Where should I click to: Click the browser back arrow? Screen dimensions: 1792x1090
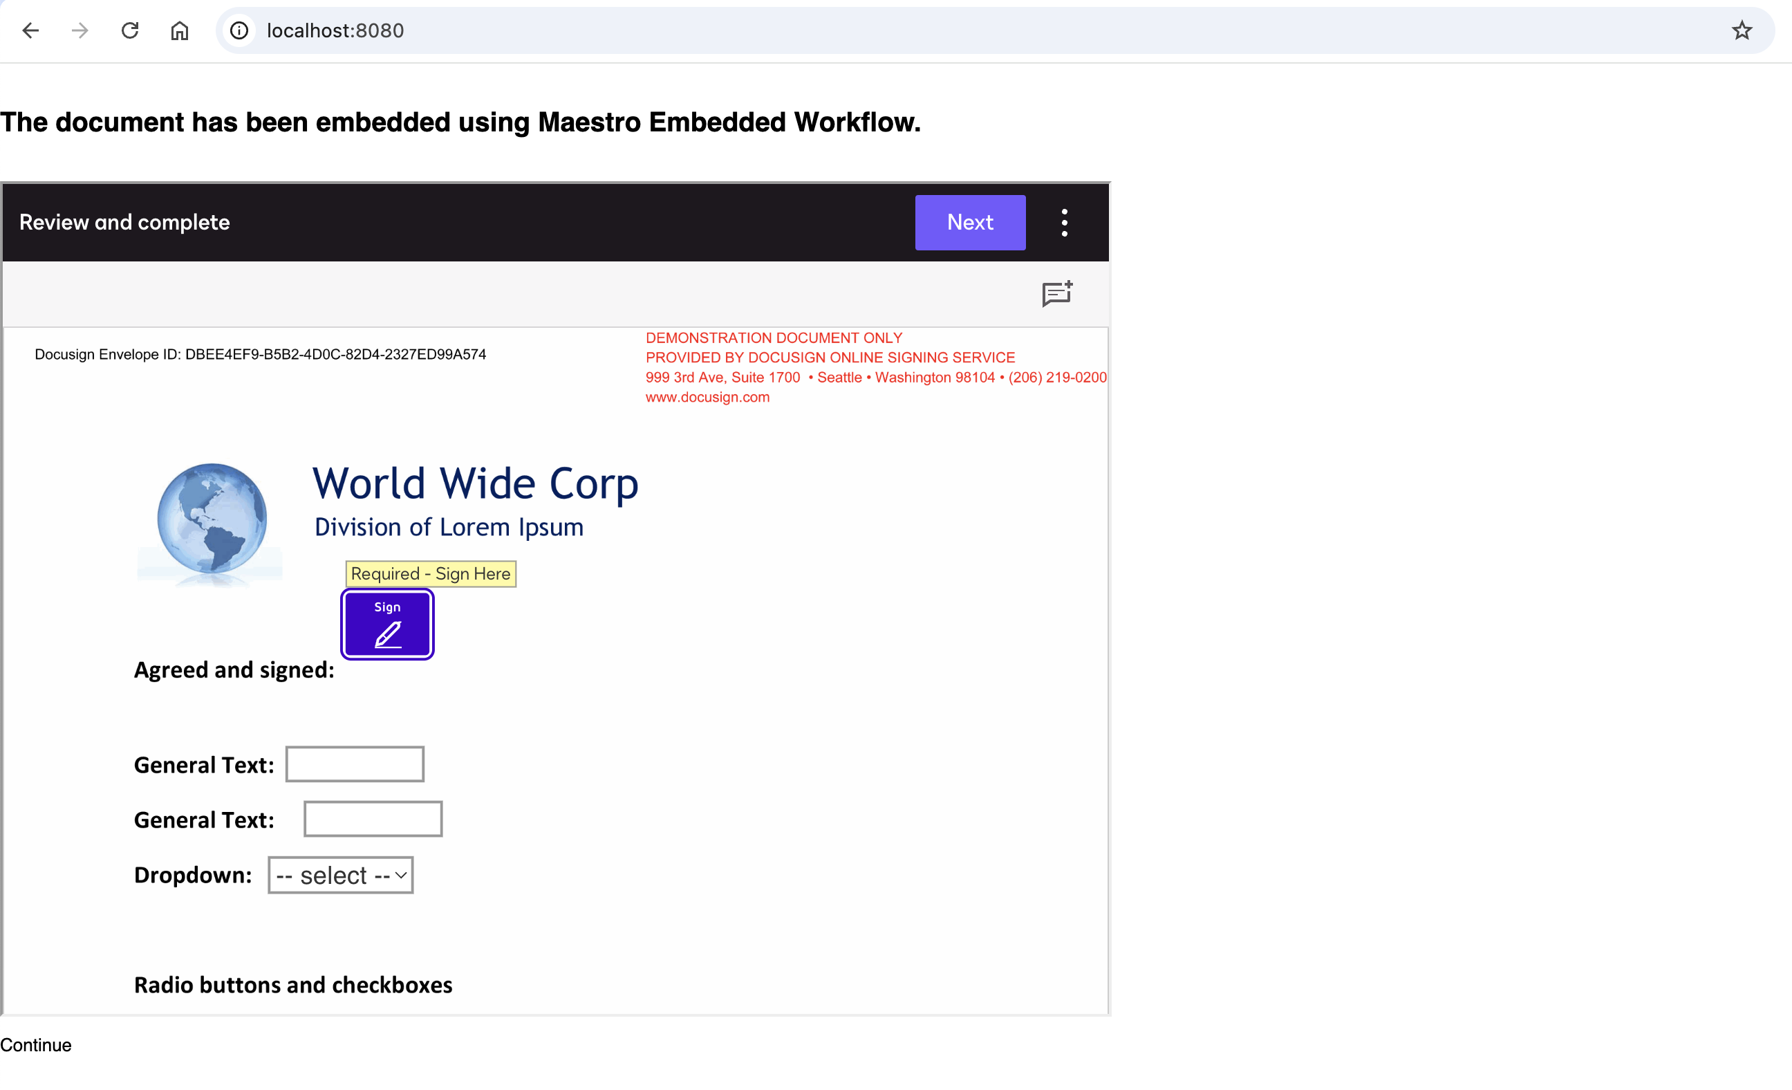pyautogui.click(x=30, y=30)
